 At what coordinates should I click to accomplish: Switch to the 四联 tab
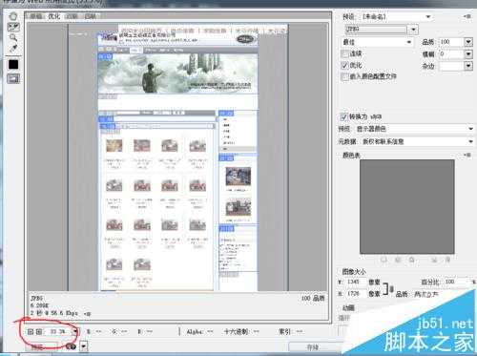click(91, 16)
